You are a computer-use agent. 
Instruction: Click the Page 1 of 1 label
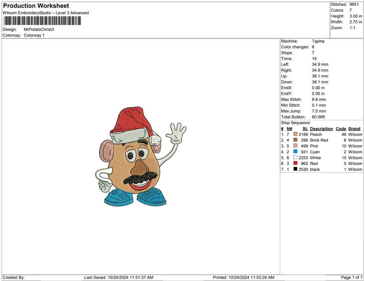[x=352, y=277]
